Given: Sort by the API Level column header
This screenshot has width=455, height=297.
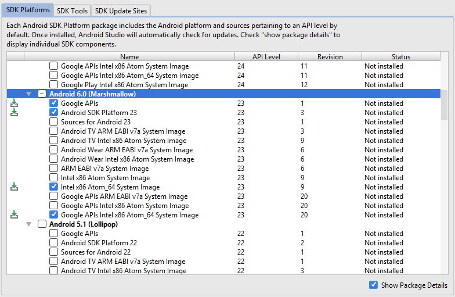Looking at the screenshot, I should 266,57.
